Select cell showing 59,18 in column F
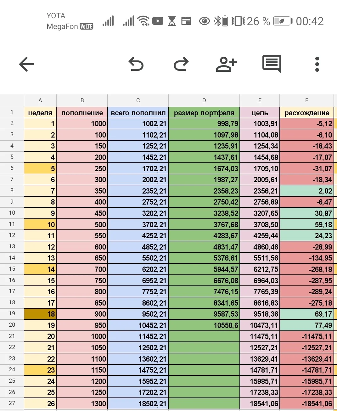Image resolution: width=337 pixels, height=411 pixels. pyautogui.click(x=307, y=224)
